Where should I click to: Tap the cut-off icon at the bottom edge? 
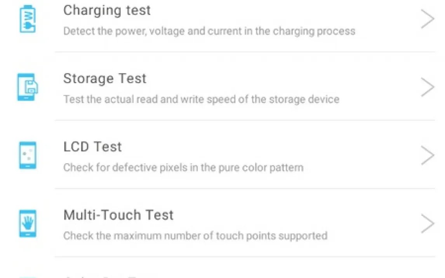point(28,276)
